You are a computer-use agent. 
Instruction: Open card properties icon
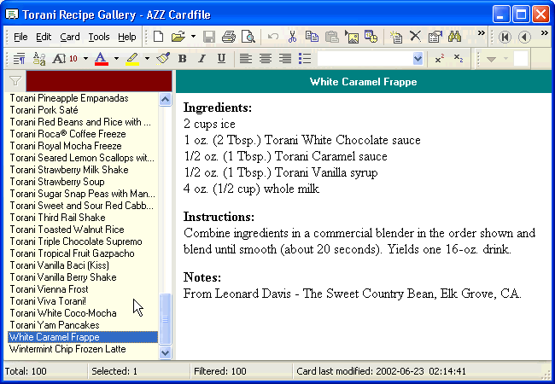(x=435, y=37)
